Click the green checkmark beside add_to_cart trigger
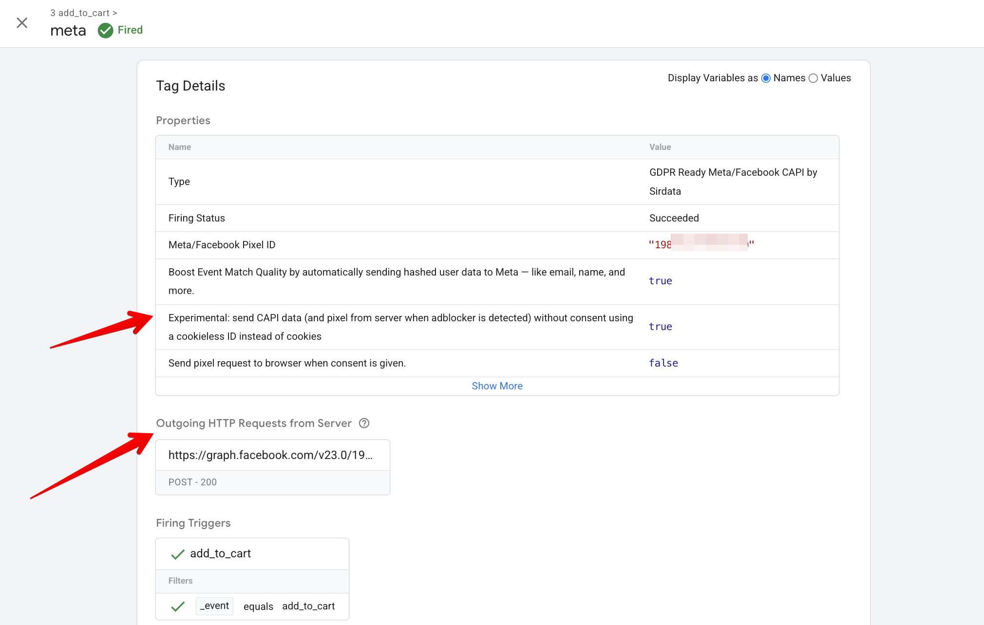This screenshot has height=625, width=984. [x=177, y=554]
